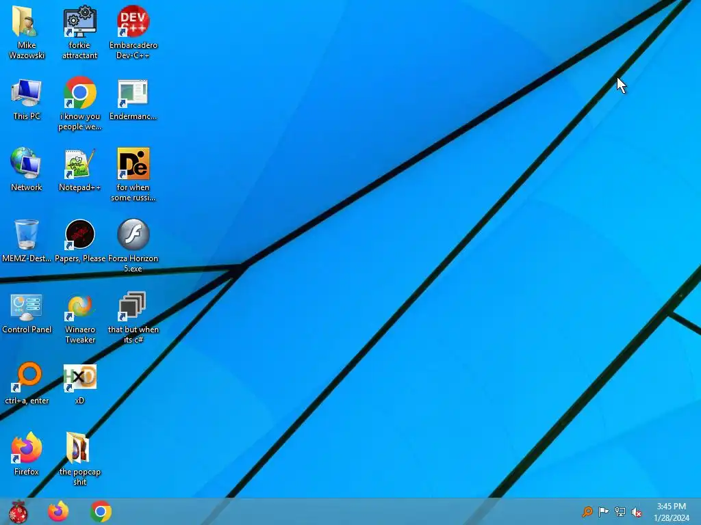Select the Network desktop icon
This screenshot has height=525, width=701.
tap(26, 163)
